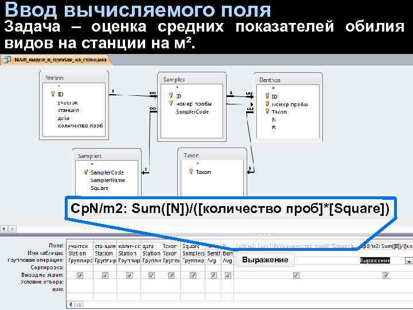Toggle the show checkbox for the дата column
The height and width of the screenshot is (310, 413).
tap(151, 275)
